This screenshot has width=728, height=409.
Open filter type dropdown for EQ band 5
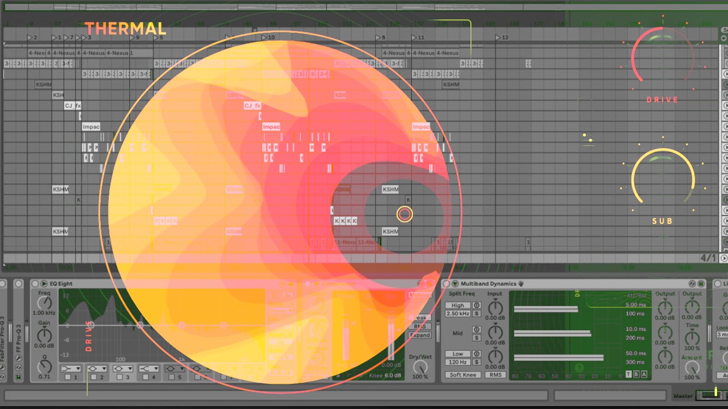click(x=176, y=369)
